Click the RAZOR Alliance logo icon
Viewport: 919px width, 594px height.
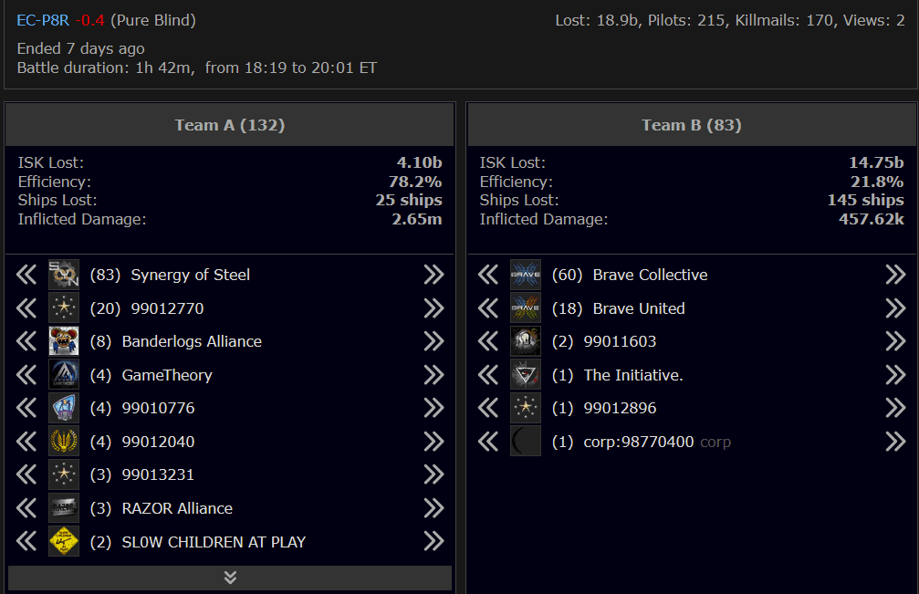pyautogui.click(x=64, y=508)
